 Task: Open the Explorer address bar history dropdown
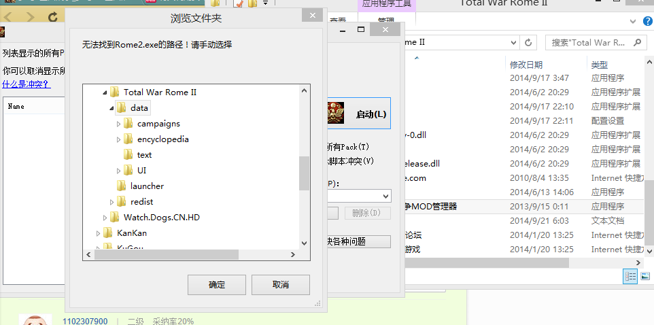(513, 43)
